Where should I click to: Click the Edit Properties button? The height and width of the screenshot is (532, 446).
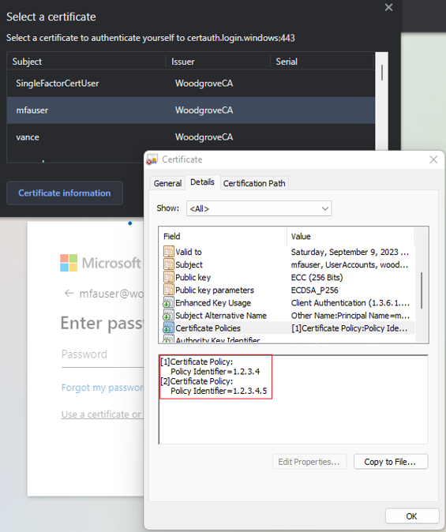tap(309, 462)
